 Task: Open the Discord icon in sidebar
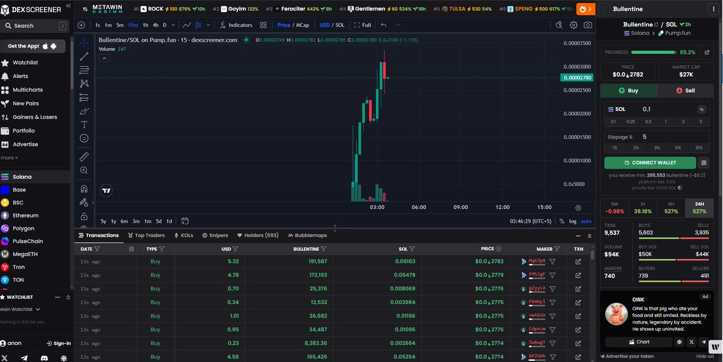click(x=43, y=358)
